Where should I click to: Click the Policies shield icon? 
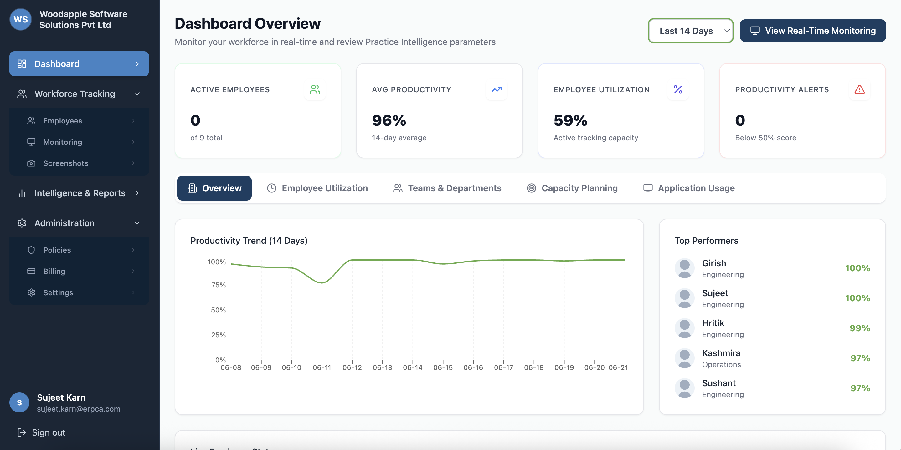(x=31, y=250)
